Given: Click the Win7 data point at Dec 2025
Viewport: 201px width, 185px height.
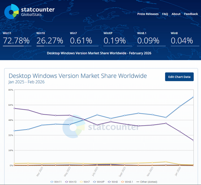Looking at the screenshot, I should coord(166,162).
